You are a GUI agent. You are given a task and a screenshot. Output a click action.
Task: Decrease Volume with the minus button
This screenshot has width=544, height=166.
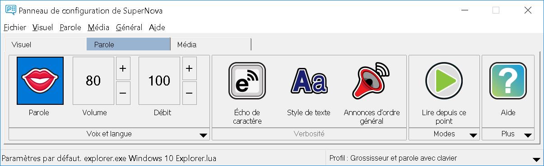coord(123,93)
